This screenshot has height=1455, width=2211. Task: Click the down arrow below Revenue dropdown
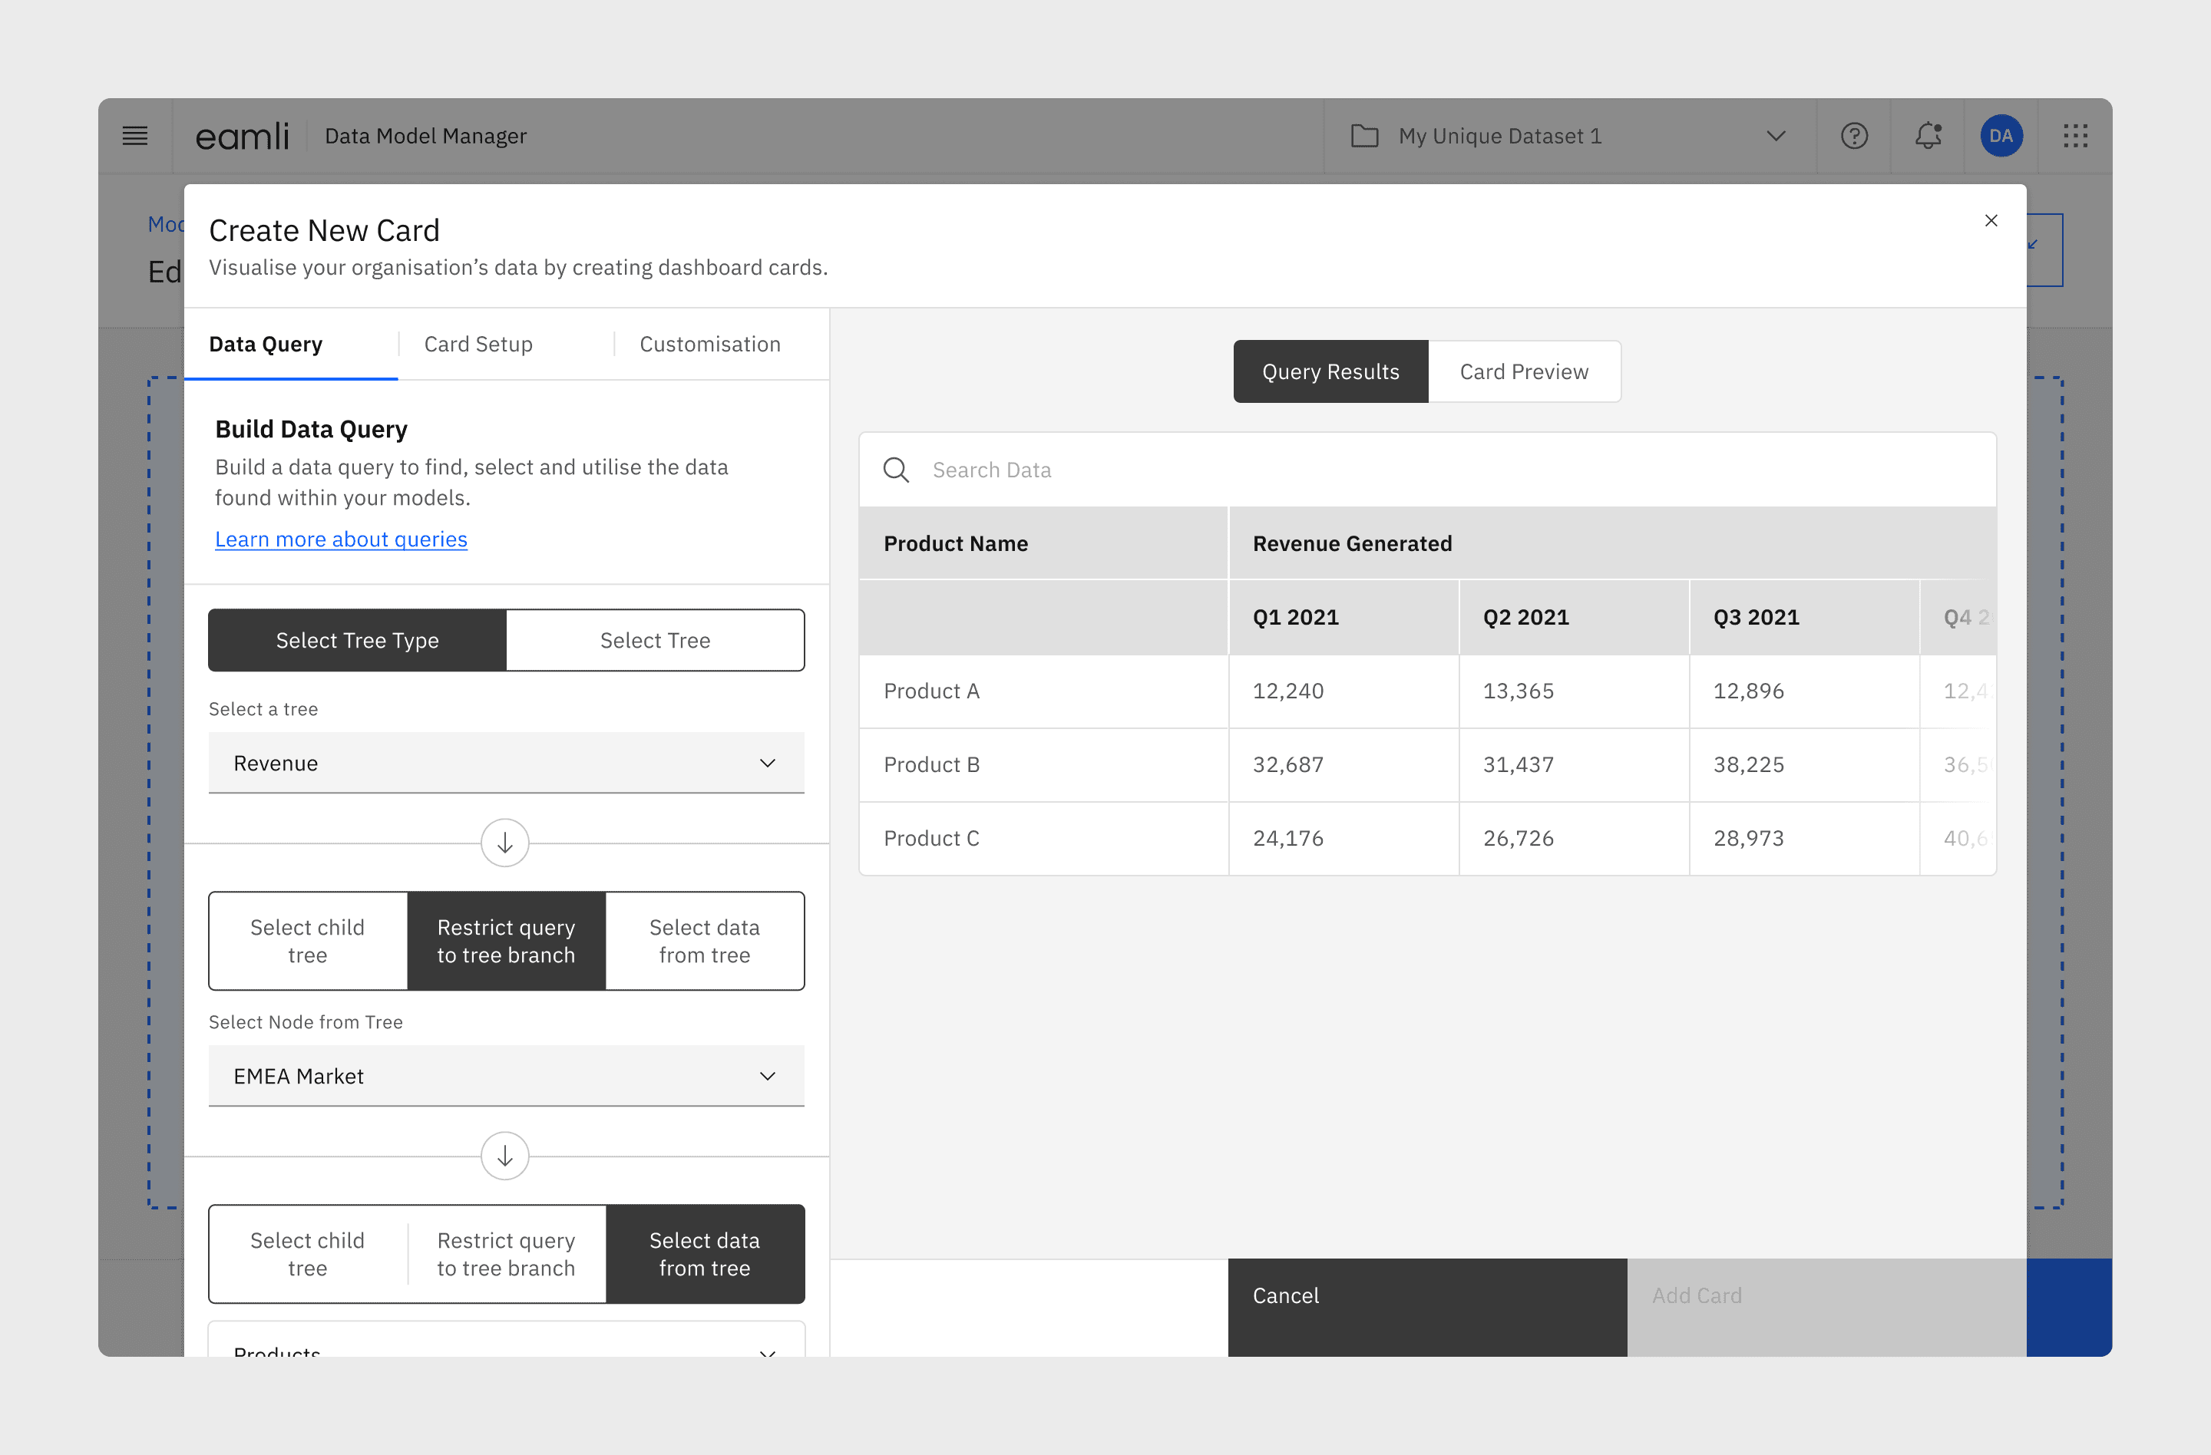pyautogui.click(x=504, y=842)
